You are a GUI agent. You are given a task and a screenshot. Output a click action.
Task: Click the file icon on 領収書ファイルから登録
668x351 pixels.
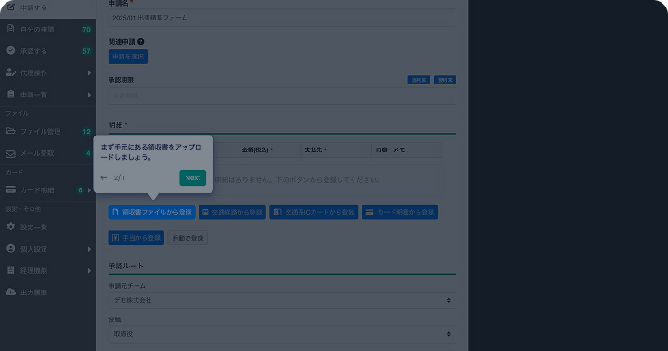115,212
